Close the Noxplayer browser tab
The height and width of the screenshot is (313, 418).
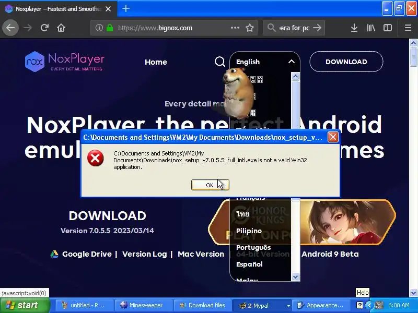pyautogui.click(x=108, y=9)
